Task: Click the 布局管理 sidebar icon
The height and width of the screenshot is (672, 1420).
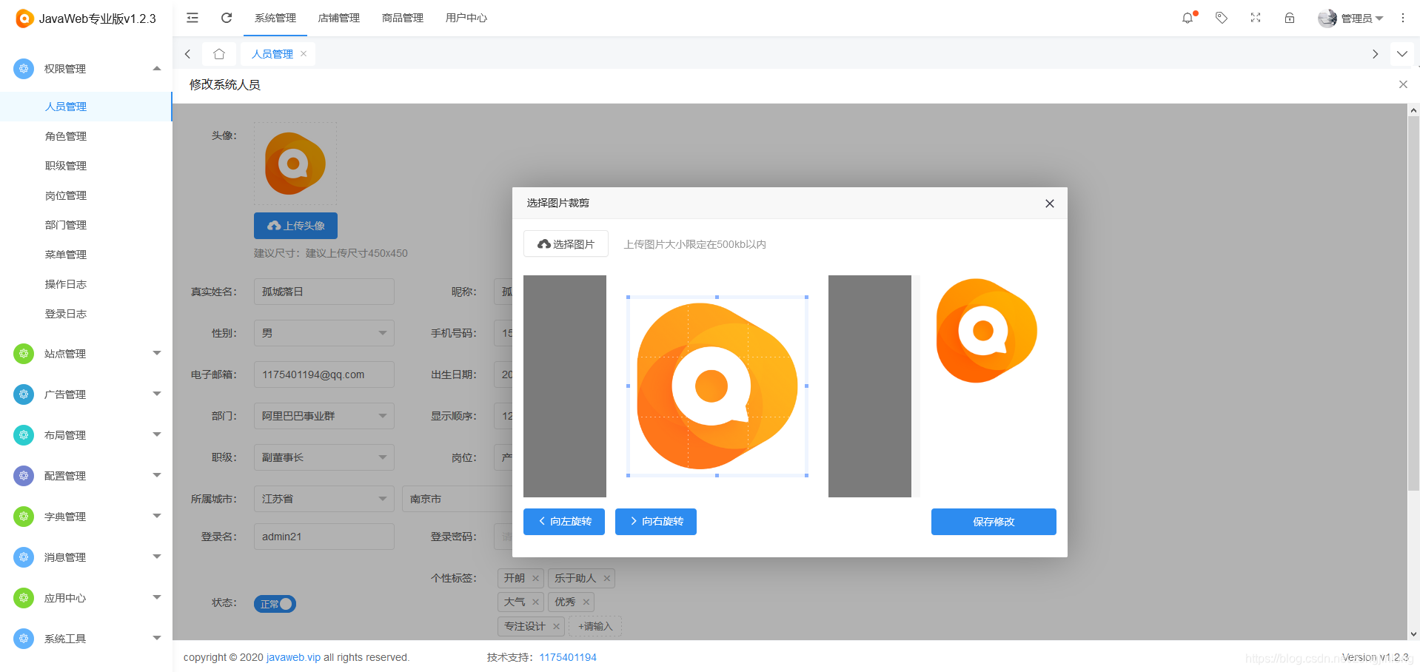Action: pos(24,435)
